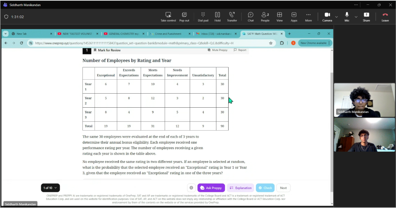Transfer the call
Screen dimensions: 396x208
(232, 17)
